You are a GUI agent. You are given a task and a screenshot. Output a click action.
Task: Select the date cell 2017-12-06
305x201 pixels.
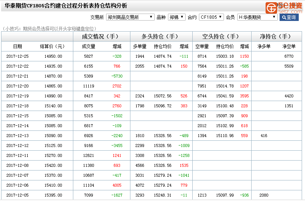18,185
